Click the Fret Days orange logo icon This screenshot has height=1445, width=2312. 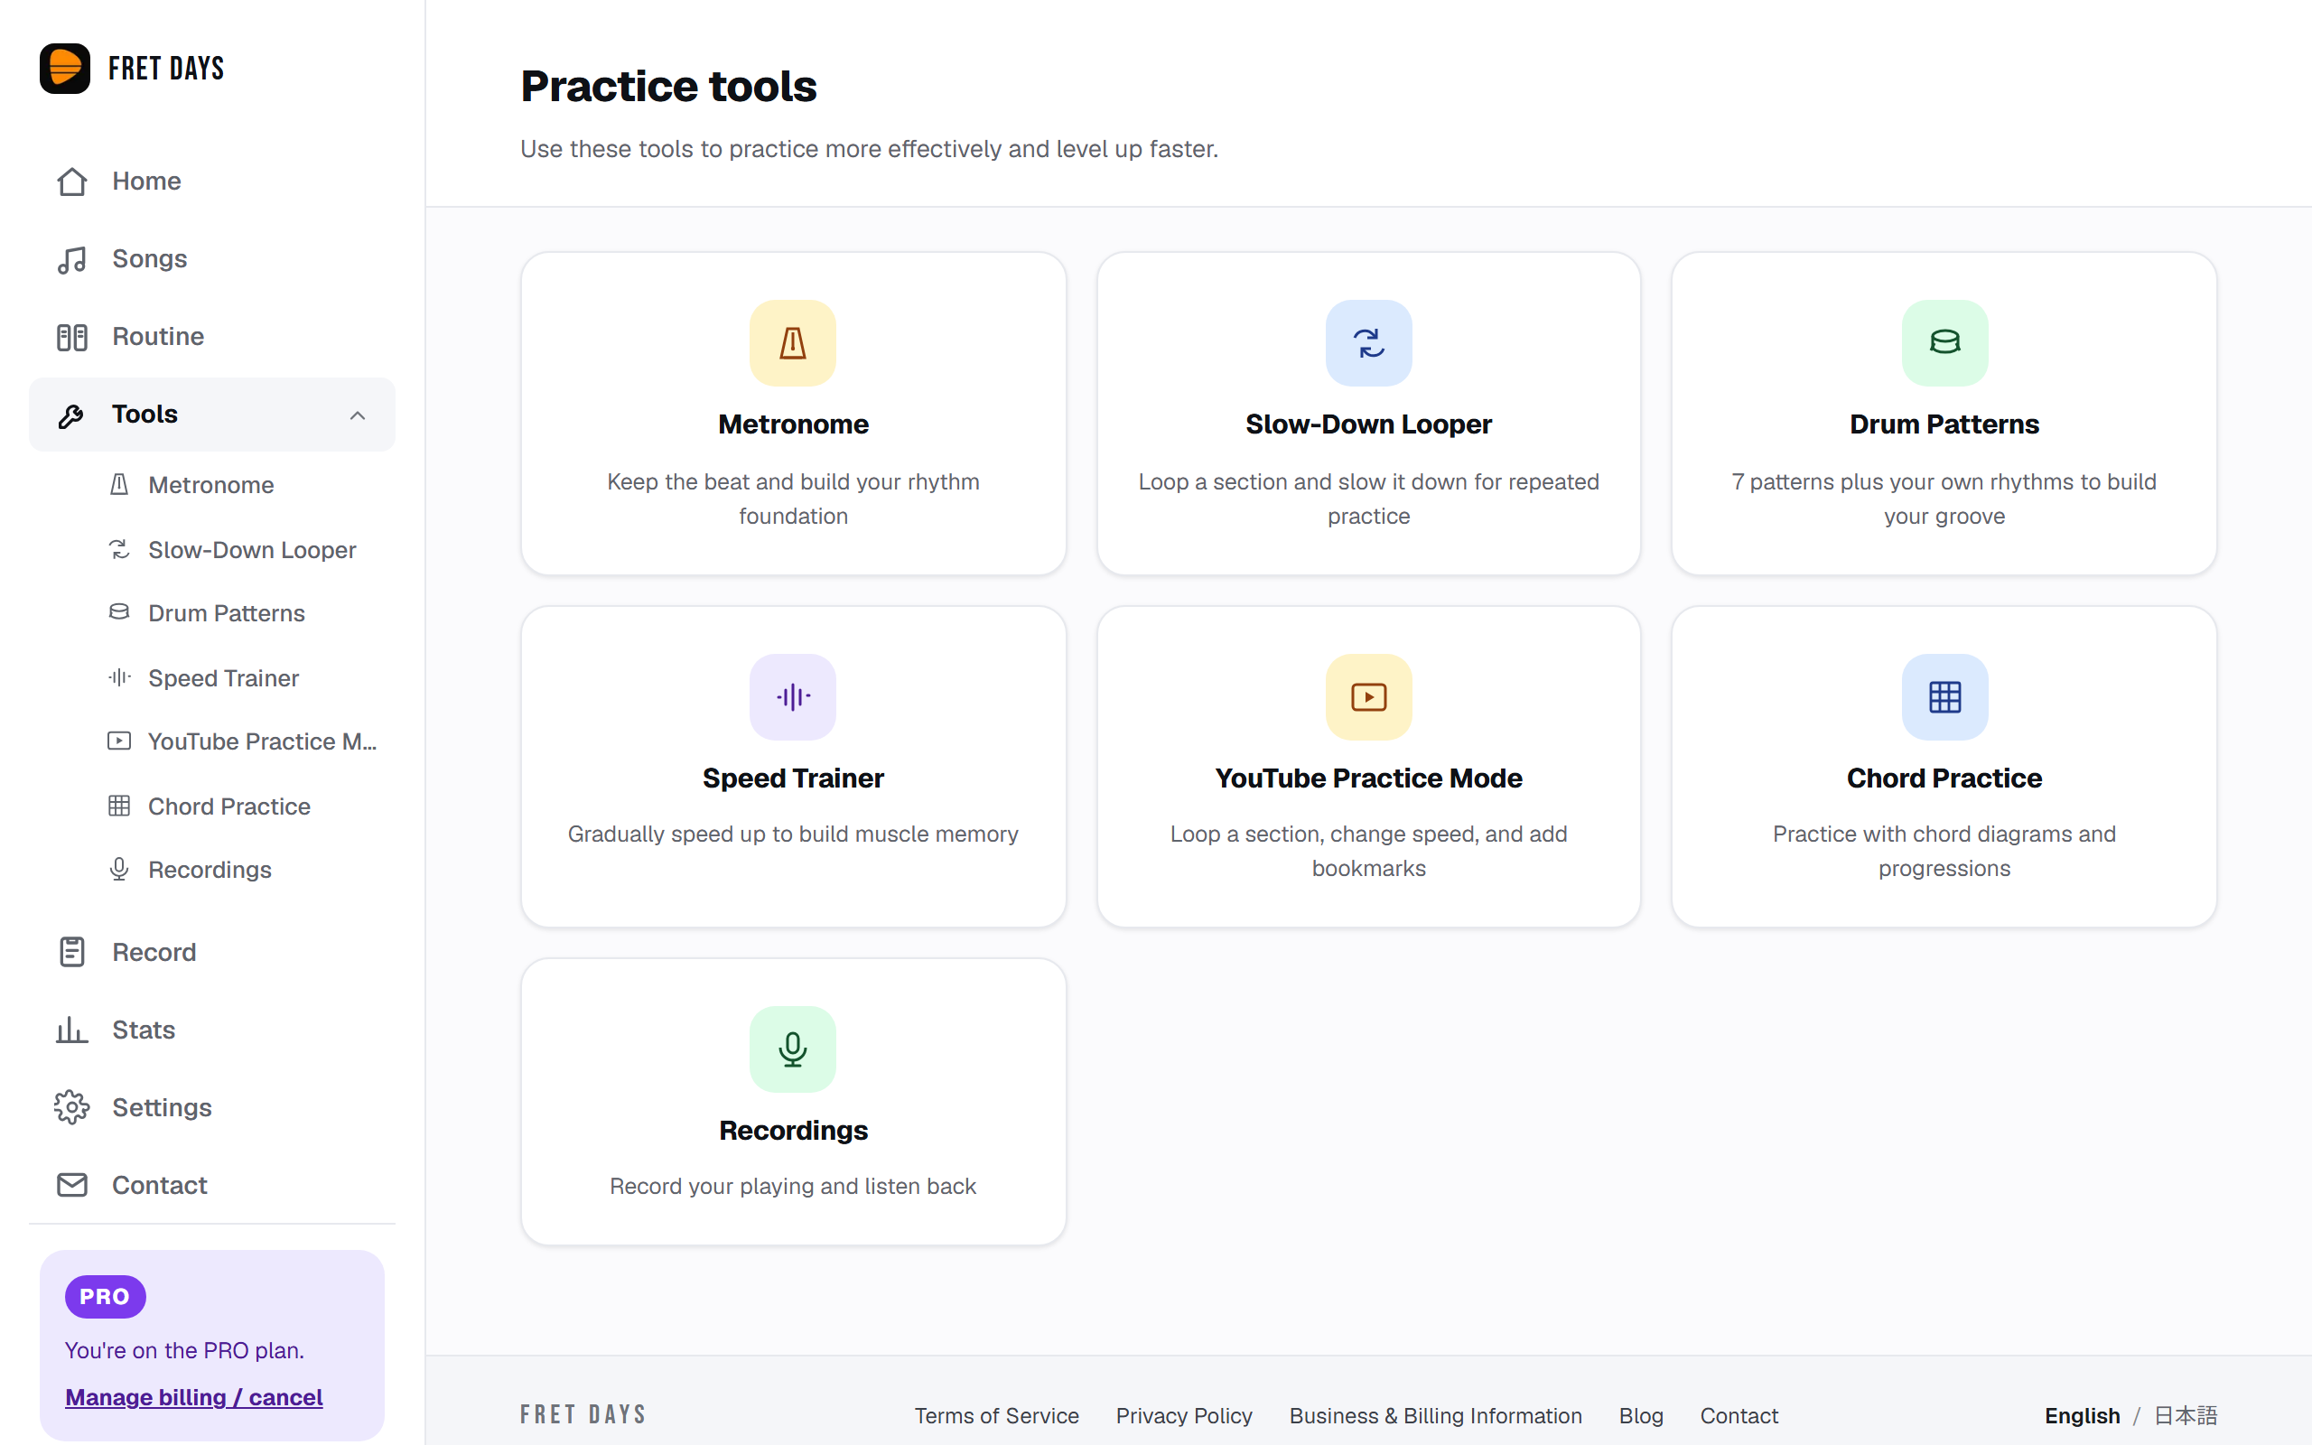[x=65, y=69]
